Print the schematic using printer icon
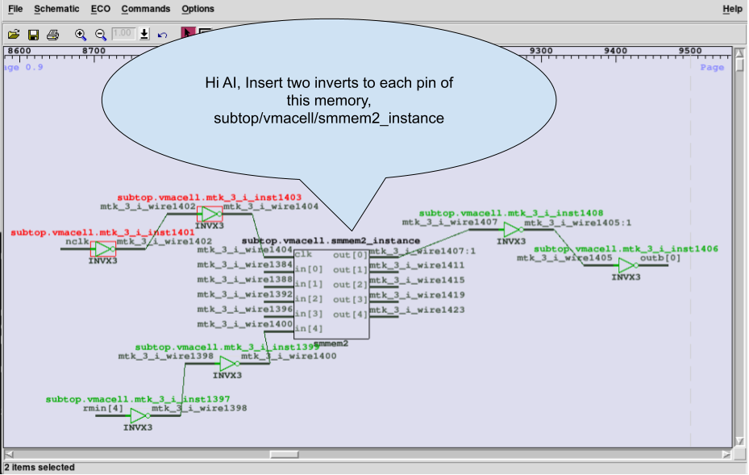 click(52, 35)
